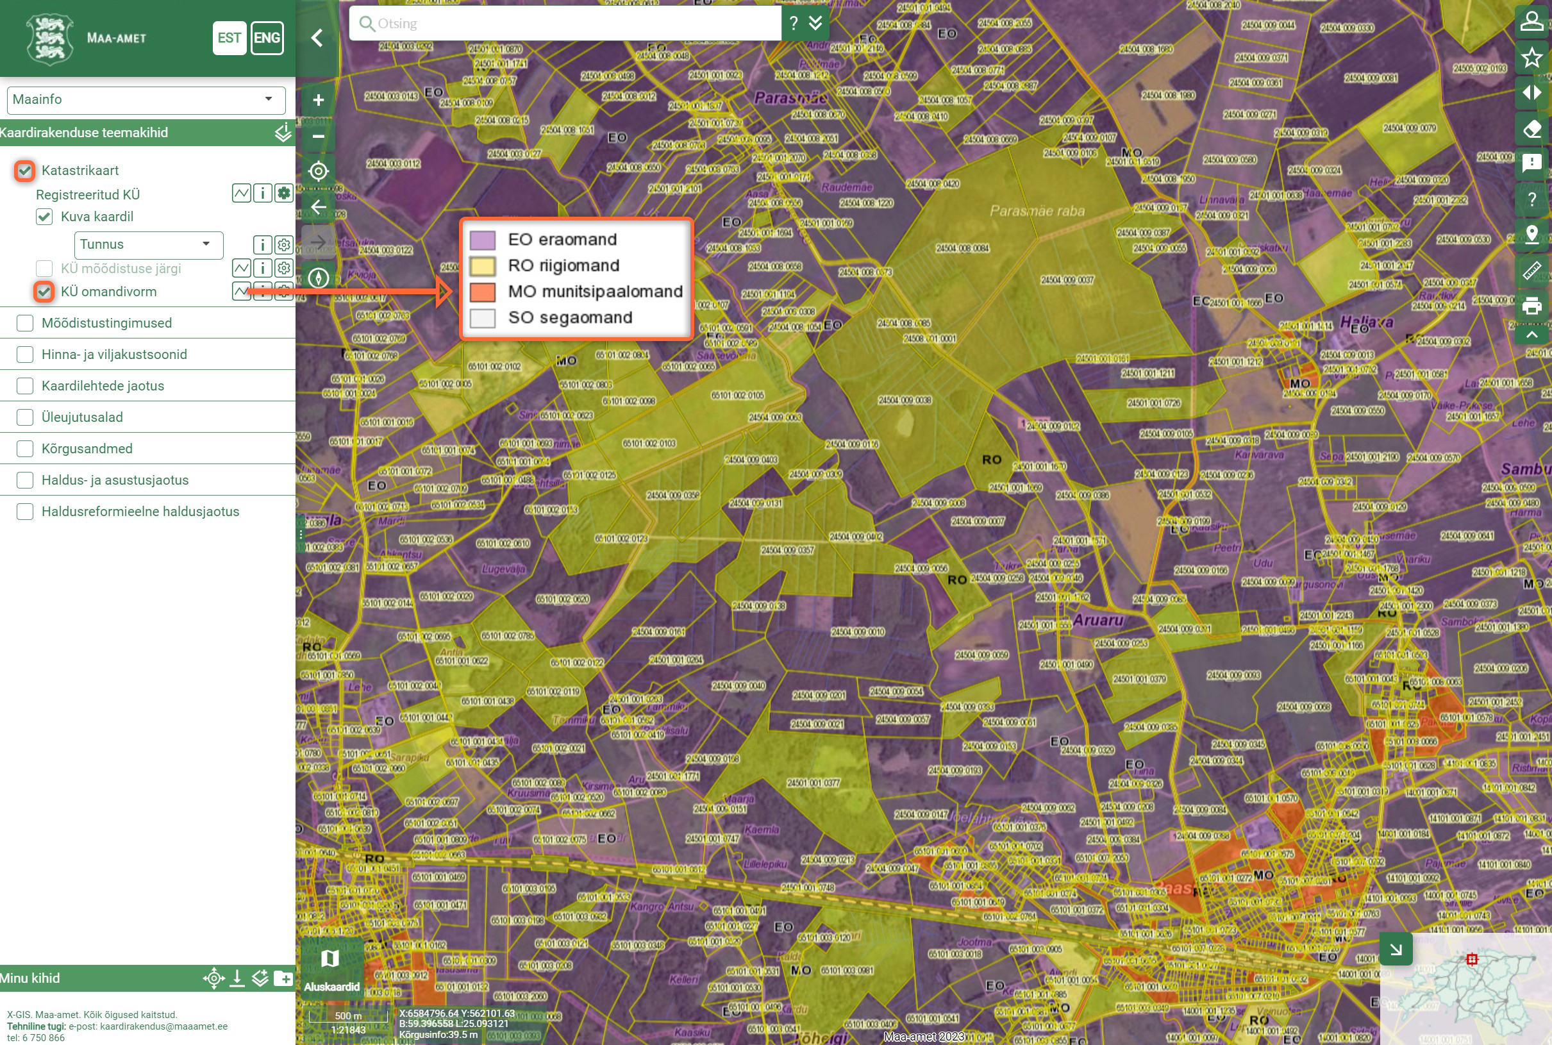Viewport: 1552px width, 1045px height.
Task: Click the add folder icon in Minu kihid
Action: [x=283, y=978]
